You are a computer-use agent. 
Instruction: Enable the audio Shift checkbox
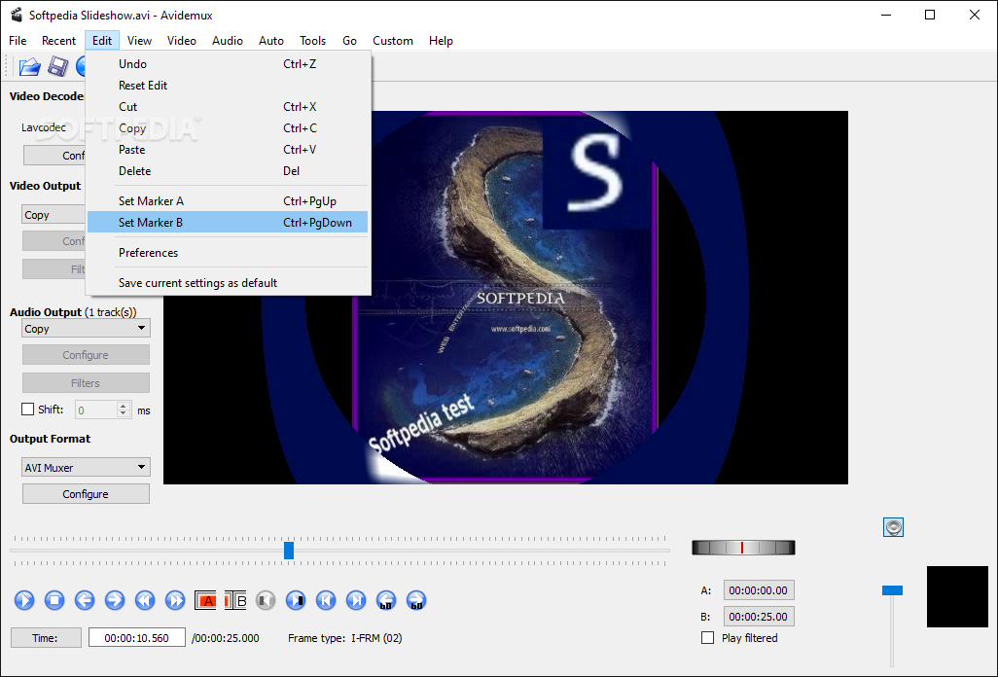click(28, 410)
